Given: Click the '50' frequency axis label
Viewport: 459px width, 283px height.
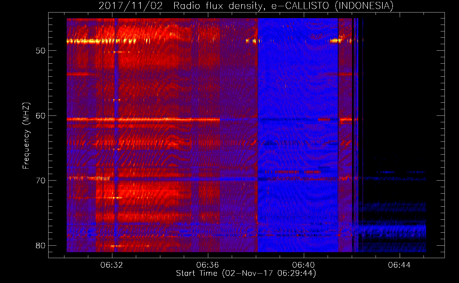Looking at the screenshot, I should pyautogui.click(x=41, y=51).
